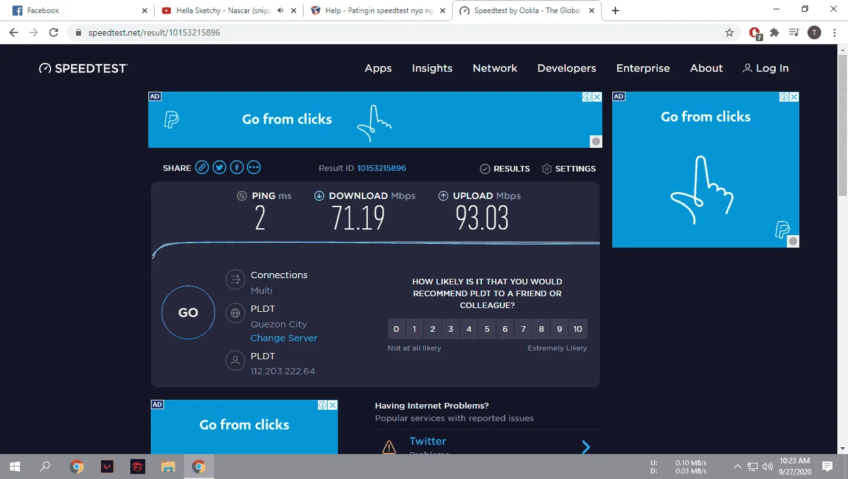Open more share options ellipsis icon
The width and height of the screenshot is (848, 479).
tap(254, 167)
